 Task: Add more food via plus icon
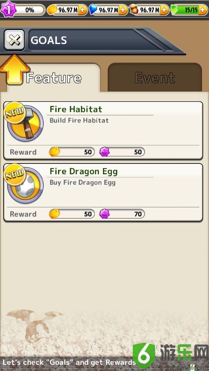(x=164, y=10)
